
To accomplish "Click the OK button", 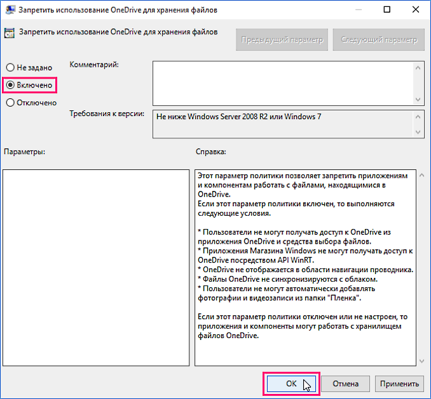I will [291, 383].
